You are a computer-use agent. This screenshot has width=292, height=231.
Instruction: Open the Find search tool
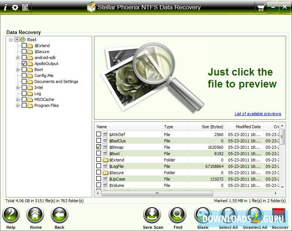point(178,215)
